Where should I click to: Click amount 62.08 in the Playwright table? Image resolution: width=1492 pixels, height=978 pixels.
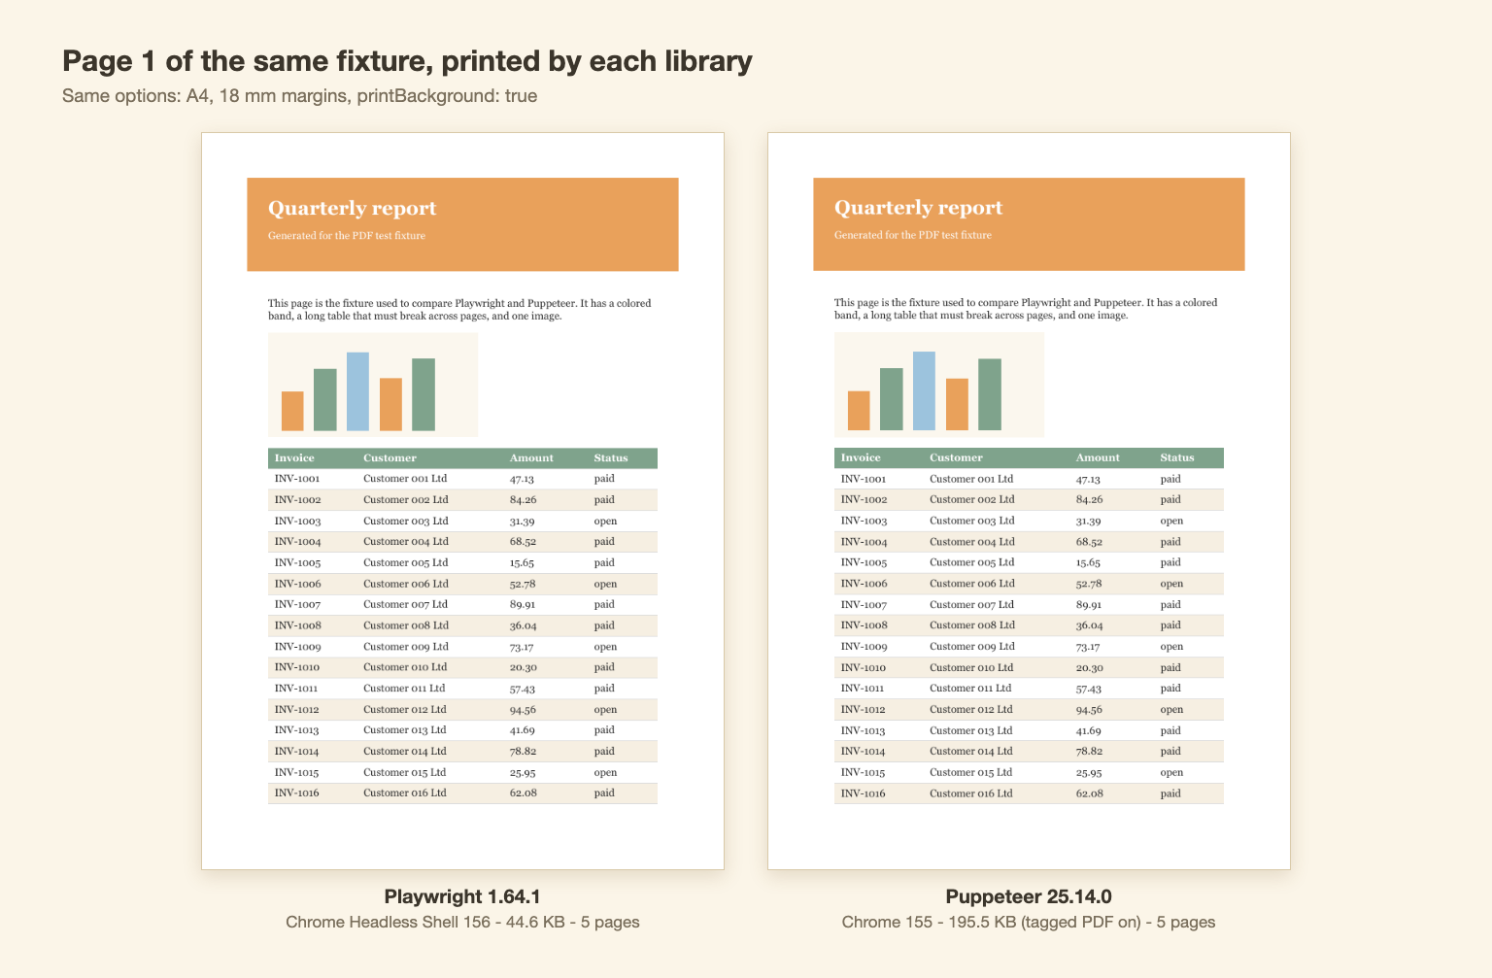[523, 793]
